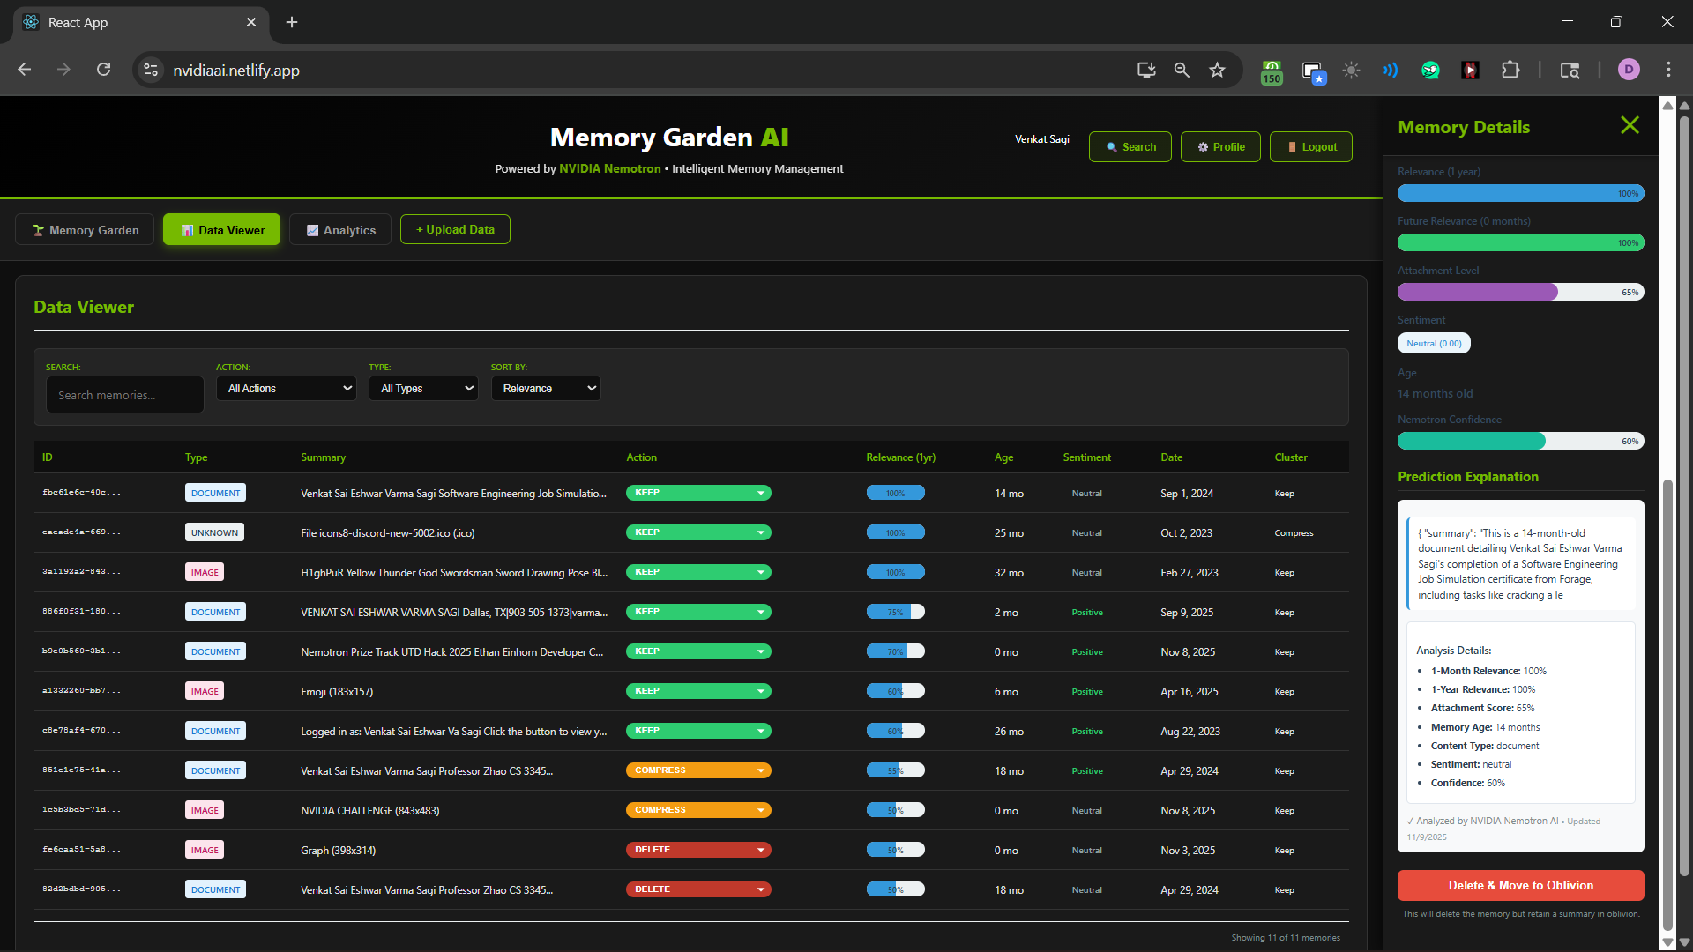Image resolution: width=1693 pixels, height=952 pixels.
Task: Open the site information icon in address bar
Action: [x=151, y=71]
